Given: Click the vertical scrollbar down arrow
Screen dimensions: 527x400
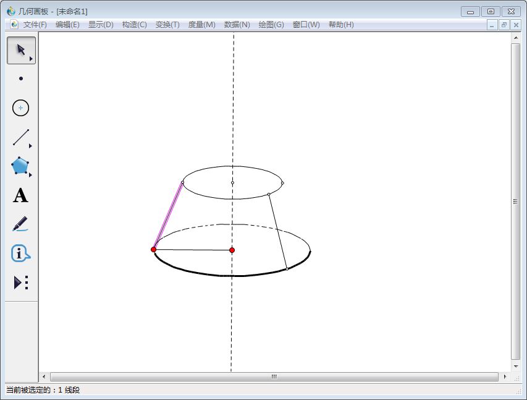Looking at the screenshot, I should click(x=516, y=365).
